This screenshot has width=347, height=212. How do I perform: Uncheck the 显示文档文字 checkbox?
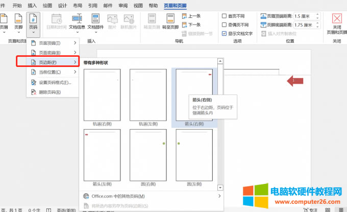coord(225,33)
